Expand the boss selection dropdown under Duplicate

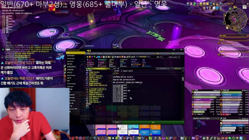[183, 71]
